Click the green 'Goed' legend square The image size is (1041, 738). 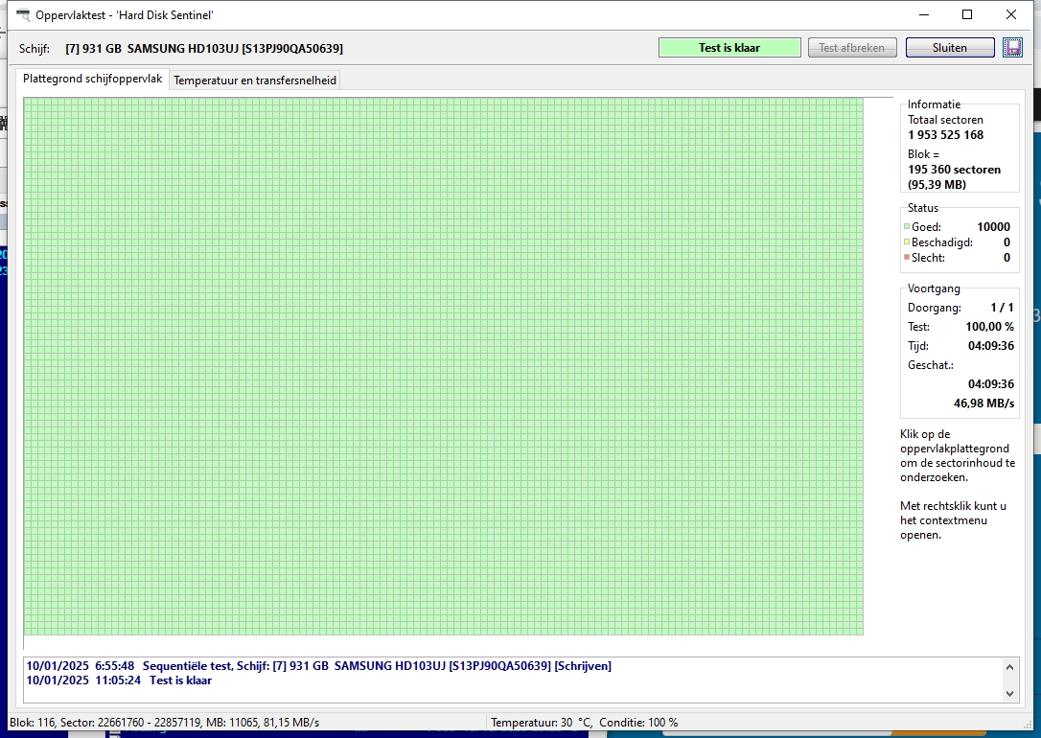pyautogui.click(x=907, y=228)
